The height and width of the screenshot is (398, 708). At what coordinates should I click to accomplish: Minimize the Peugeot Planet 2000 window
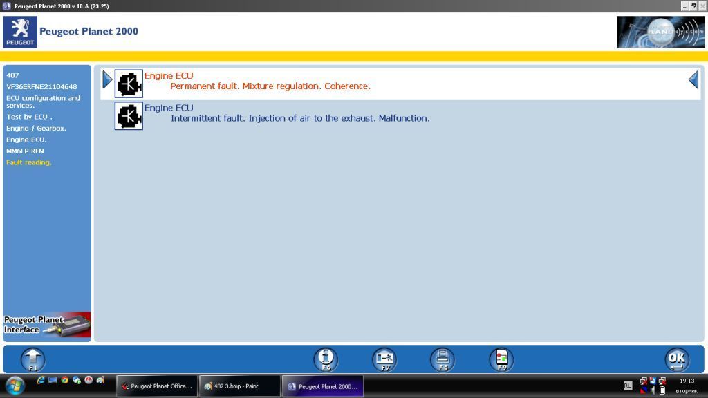684,6
